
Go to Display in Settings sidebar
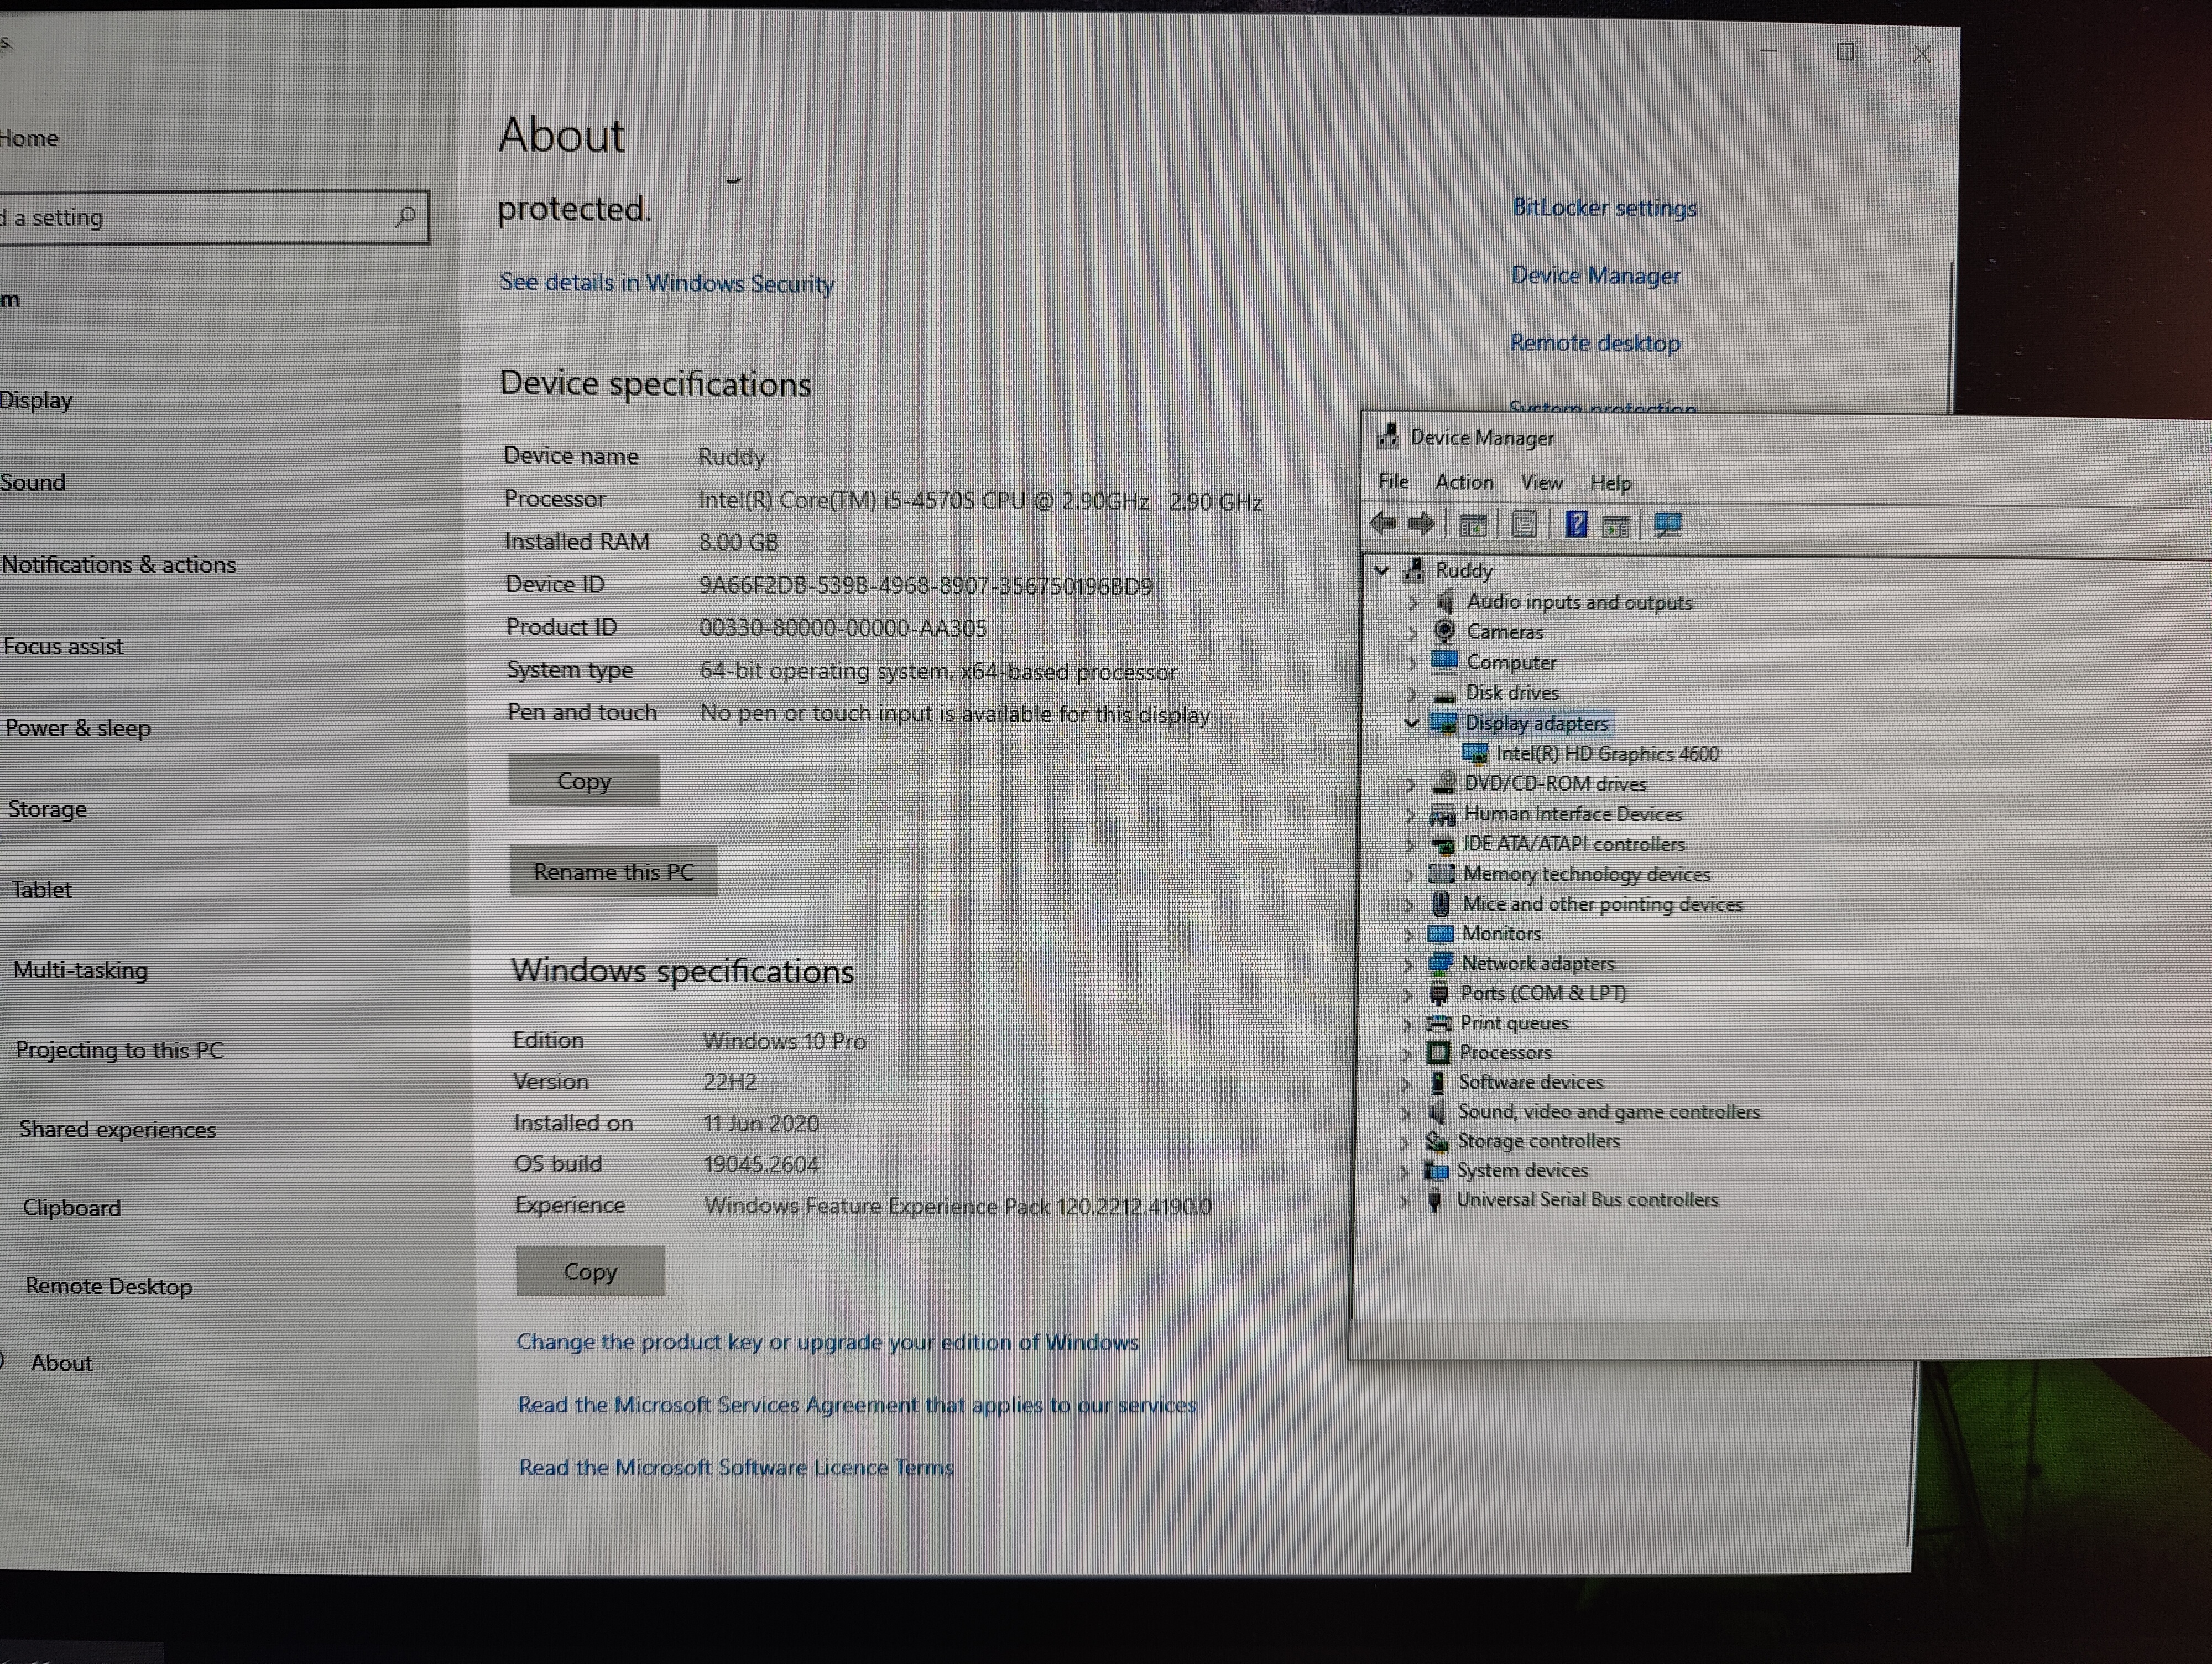point(36,401)
